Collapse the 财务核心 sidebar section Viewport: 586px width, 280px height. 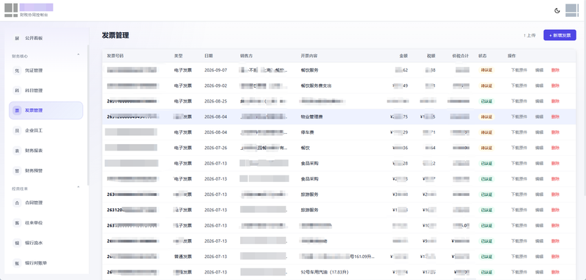click(x=78, y=55)
